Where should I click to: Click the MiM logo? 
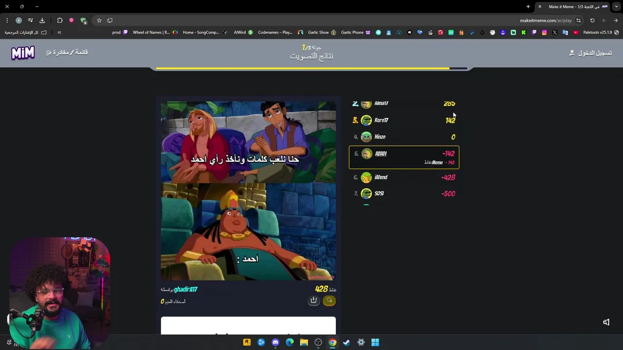pyautogui.click(x=23, y=52)
